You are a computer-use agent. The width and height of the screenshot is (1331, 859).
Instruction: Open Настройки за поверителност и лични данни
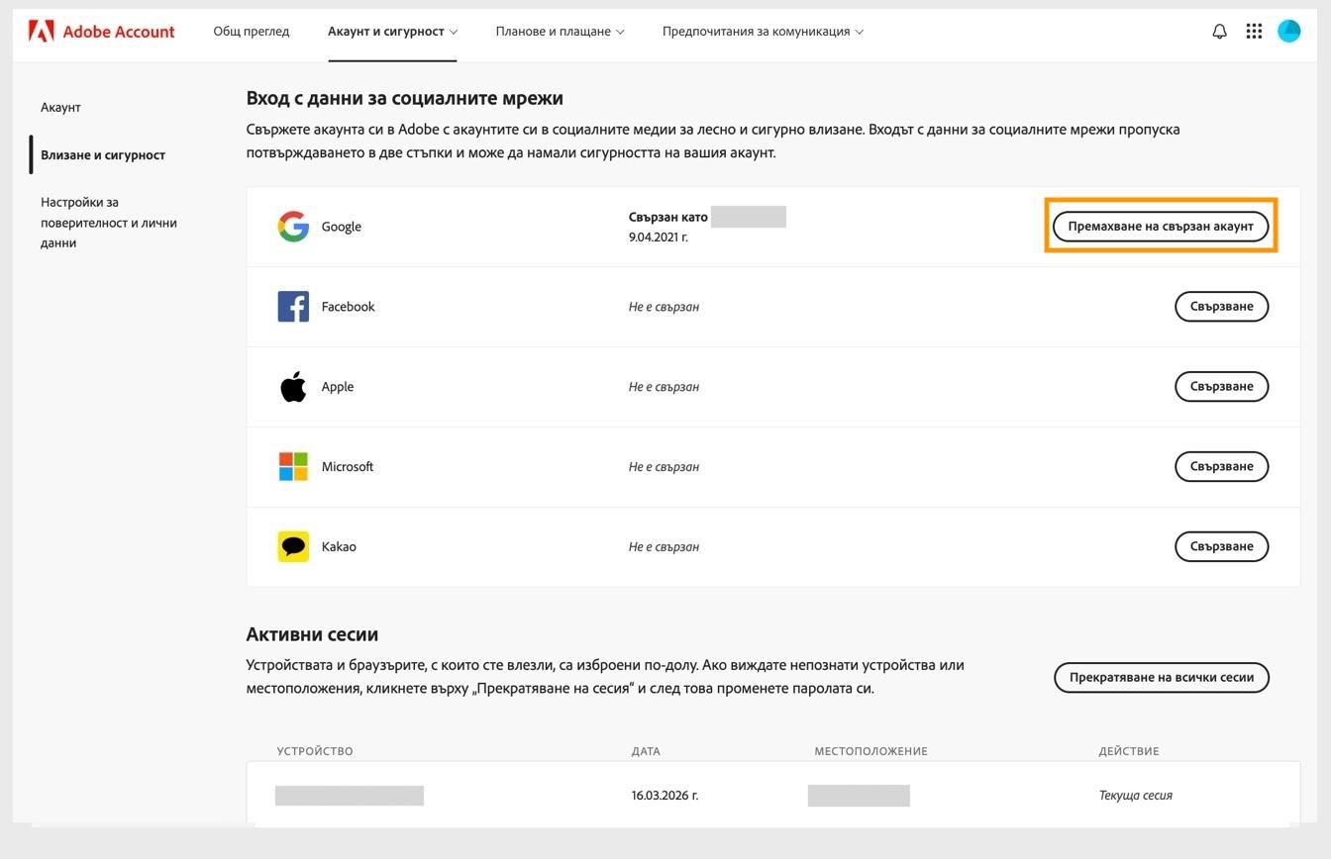[x=109, y=222]
